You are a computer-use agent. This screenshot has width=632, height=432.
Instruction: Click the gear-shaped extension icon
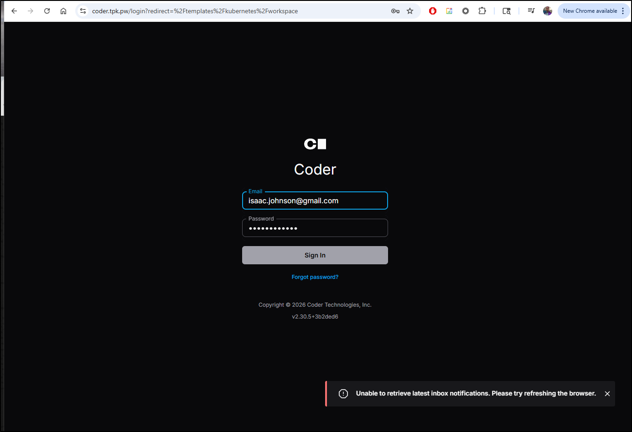(x=465, y=10)
